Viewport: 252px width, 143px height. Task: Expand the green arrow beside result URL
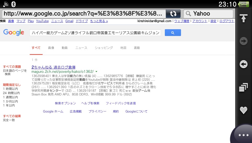pos(96,71)
